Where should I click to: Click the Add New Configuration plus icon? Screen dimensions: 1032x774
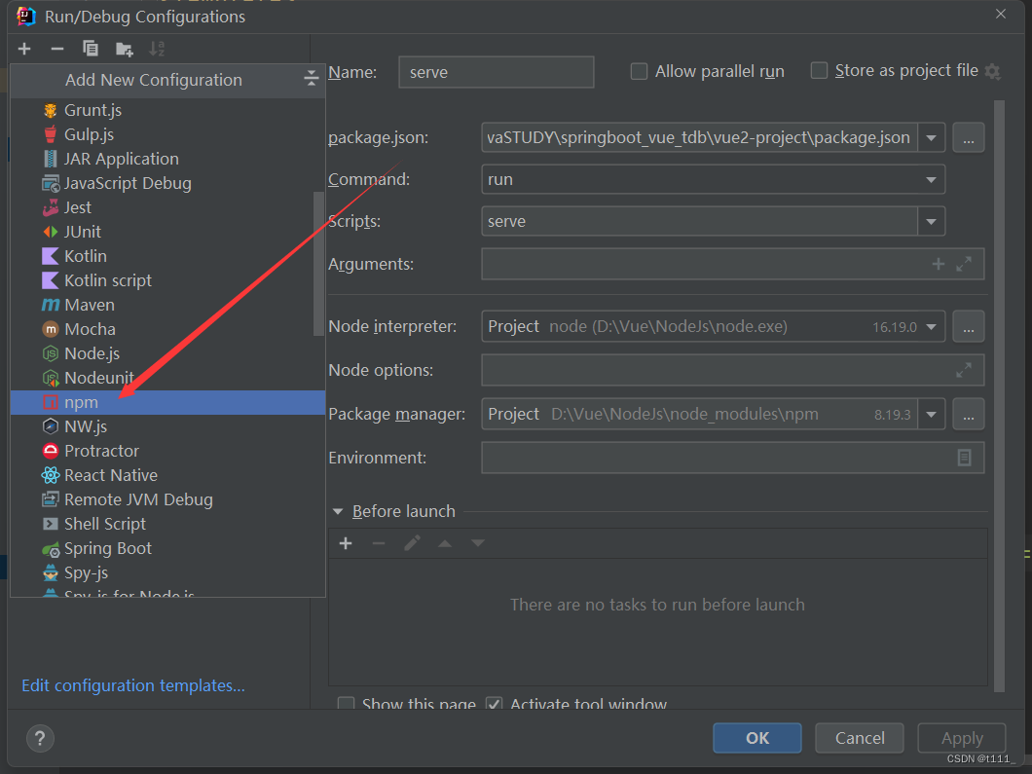click(24, 49)
